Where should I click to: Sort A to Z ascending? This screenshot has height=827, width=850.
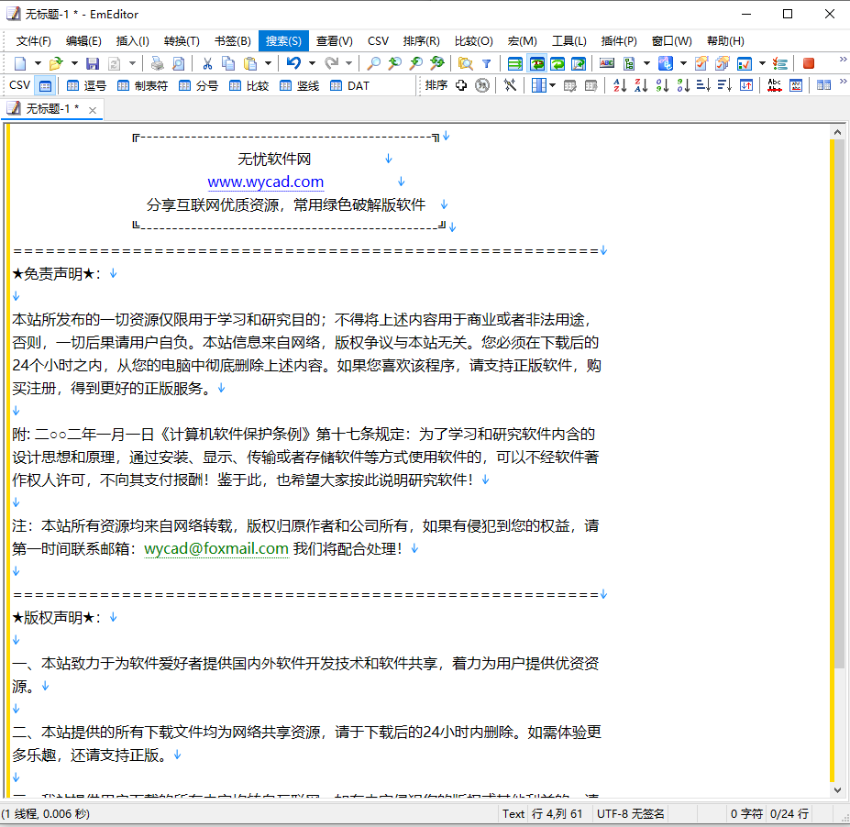(x=620, y=85)
